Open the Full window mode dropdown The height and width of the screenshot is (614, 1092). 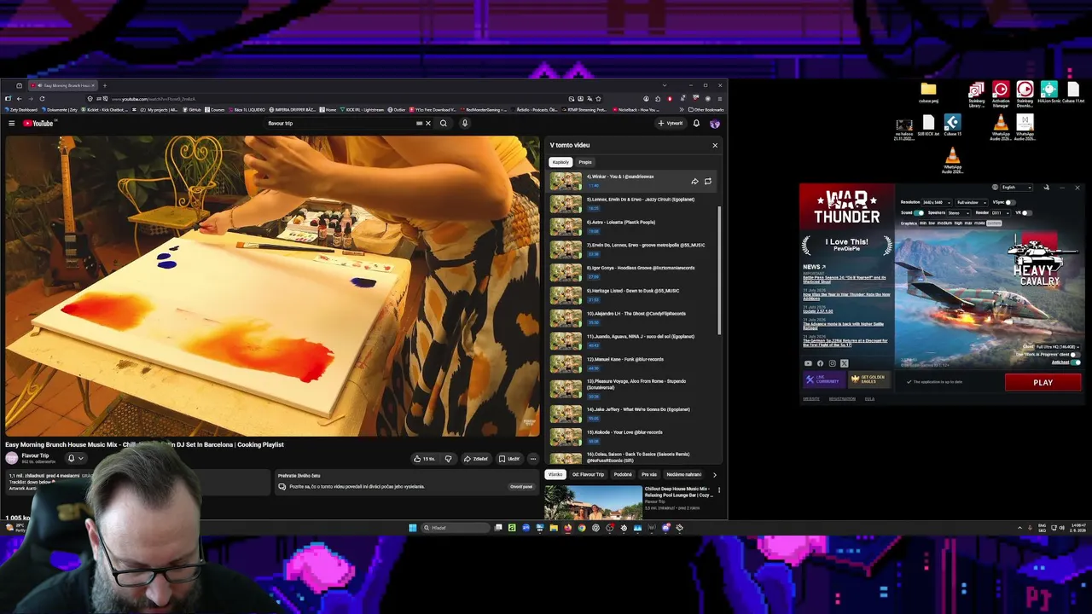972,203
